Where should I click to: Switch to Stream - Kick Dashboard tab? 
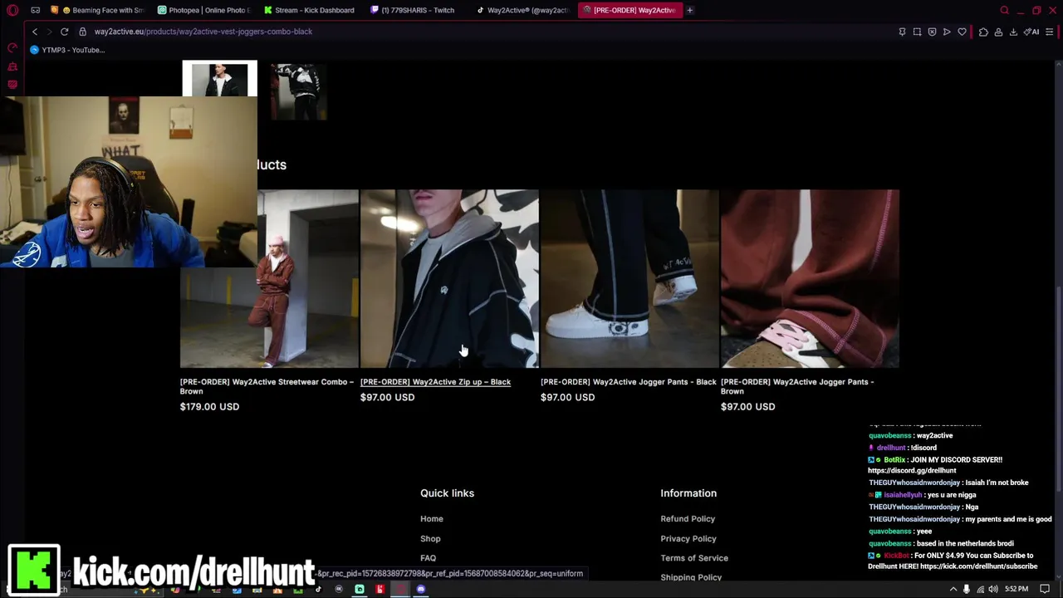click(310, 10)
